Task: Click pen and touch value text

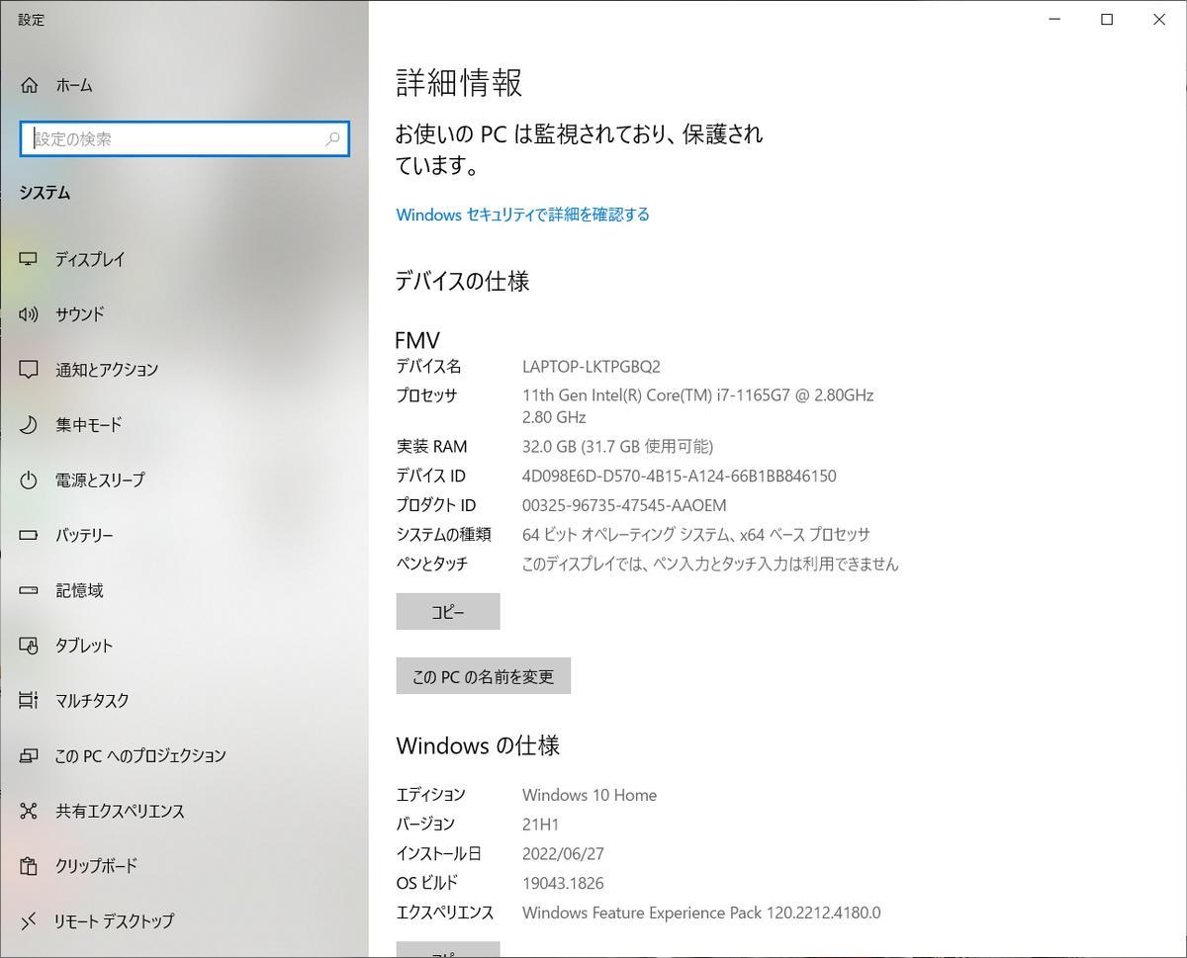Action: tap(710, 565)
